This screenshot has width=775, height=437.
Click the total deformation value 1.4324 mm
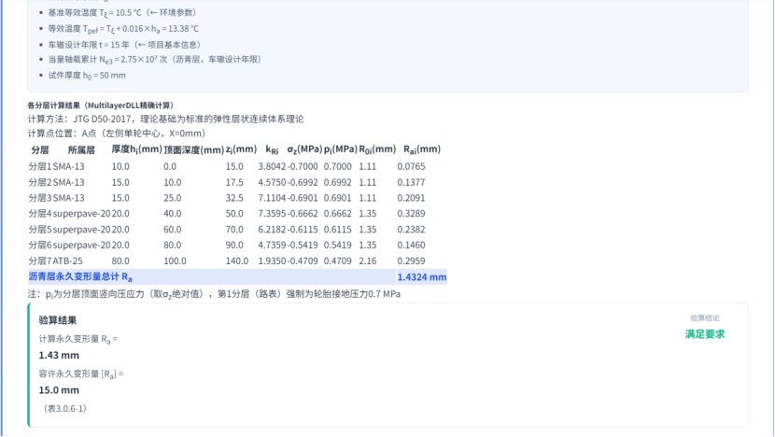422,276
